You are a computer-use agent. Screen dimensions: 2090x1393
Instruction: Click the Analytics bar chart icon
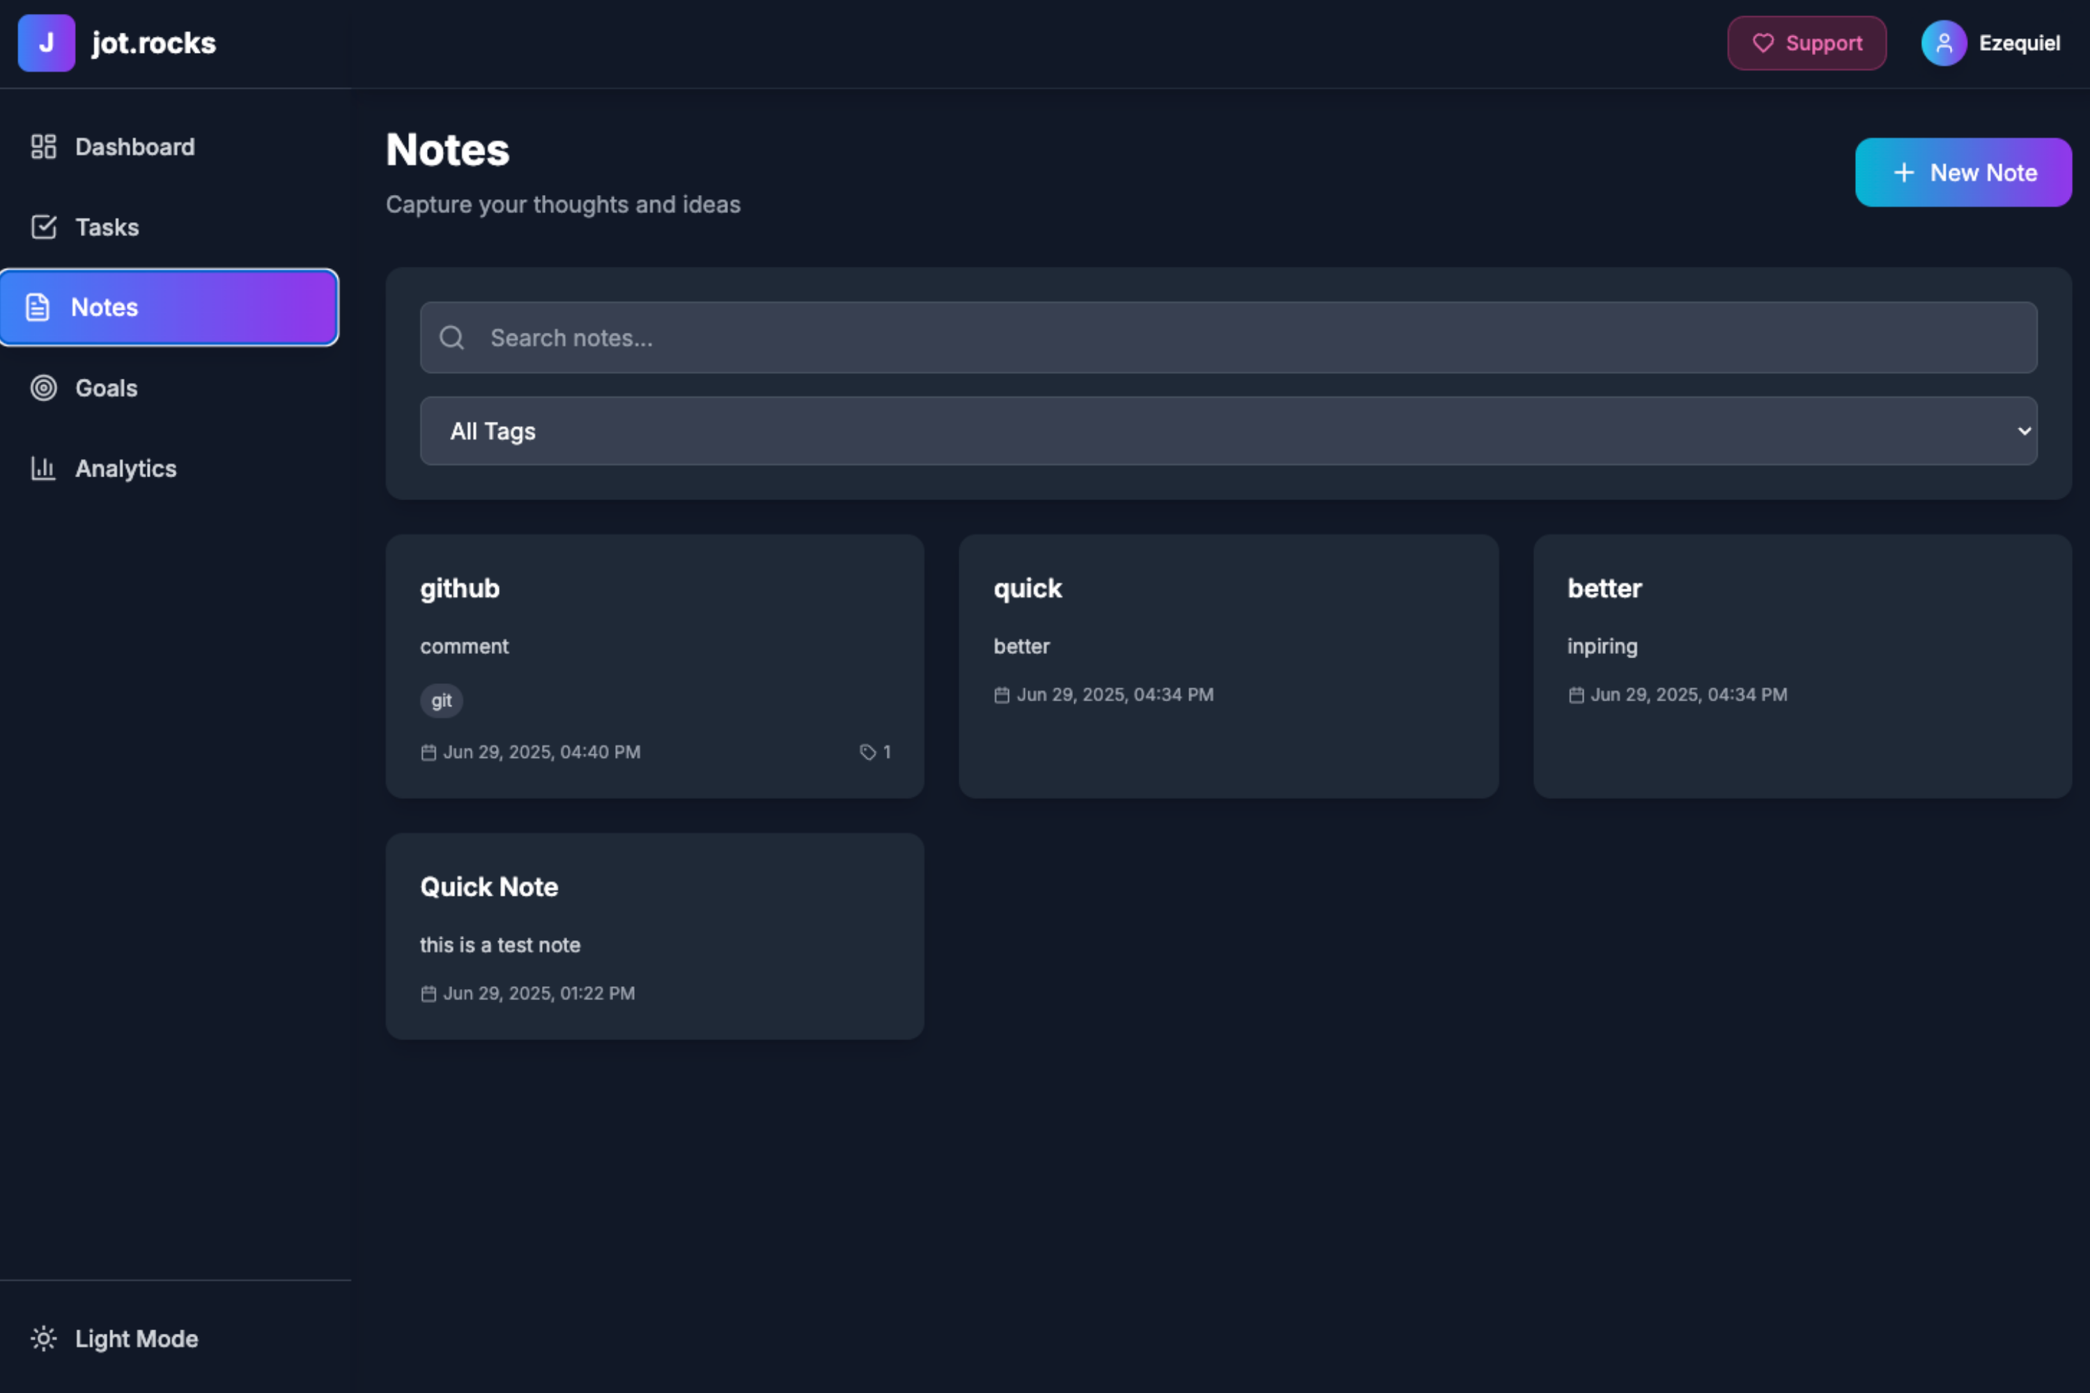[43, 468]
